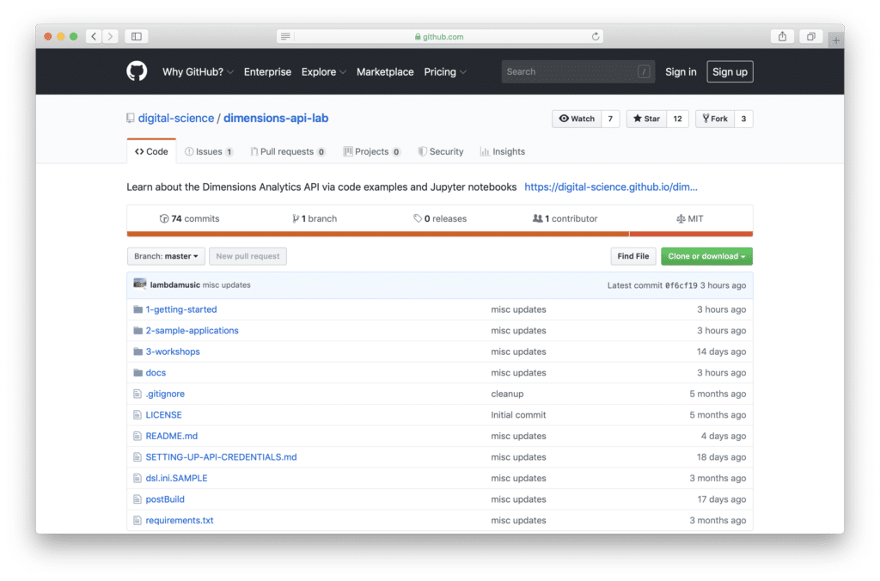Click the Reader view icon in the address bar

click(x=286, y=37)
